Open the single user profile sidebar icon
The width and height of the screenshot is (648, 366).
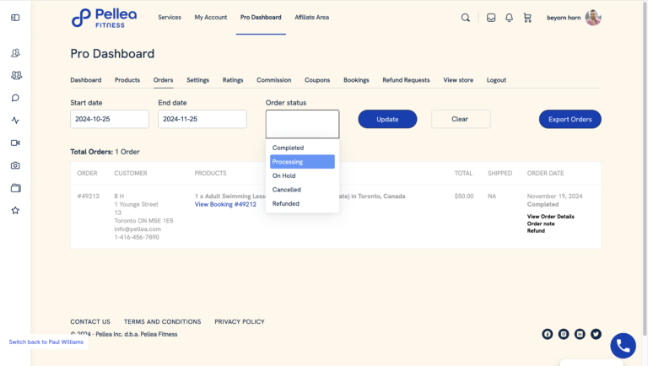15,53
